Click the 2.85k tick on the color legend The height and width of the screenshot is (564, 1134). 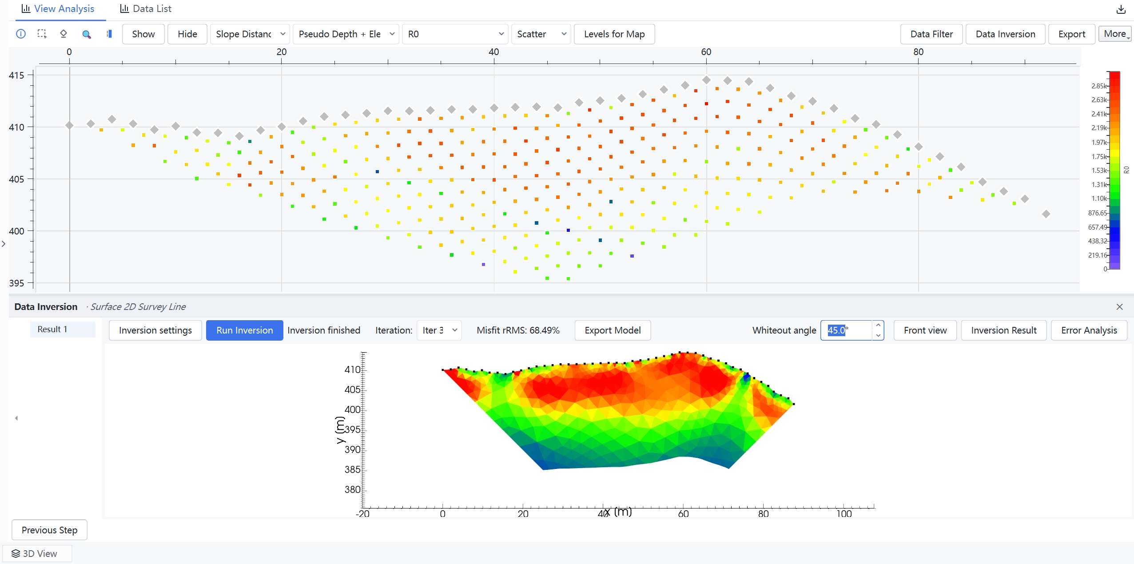pos(1099,86)
